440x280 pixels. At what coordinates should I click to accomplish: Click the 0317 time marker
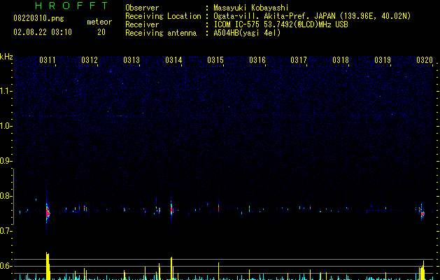click(299, 60)
